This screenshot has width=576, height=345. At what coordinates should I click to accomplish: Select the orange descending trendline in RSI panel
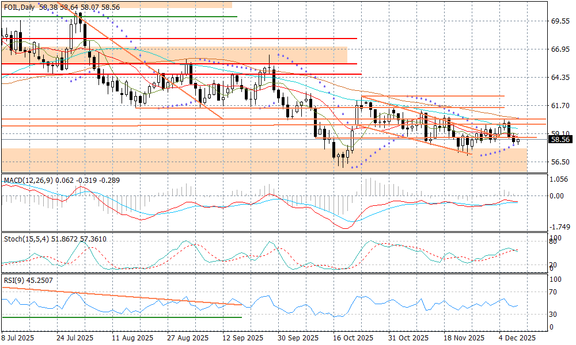coord(115,296)
